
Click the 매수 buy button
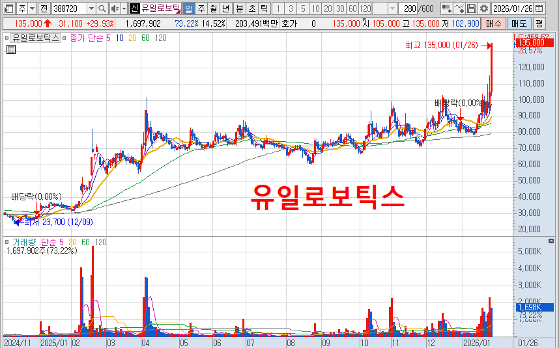click(x=493, y=24)
